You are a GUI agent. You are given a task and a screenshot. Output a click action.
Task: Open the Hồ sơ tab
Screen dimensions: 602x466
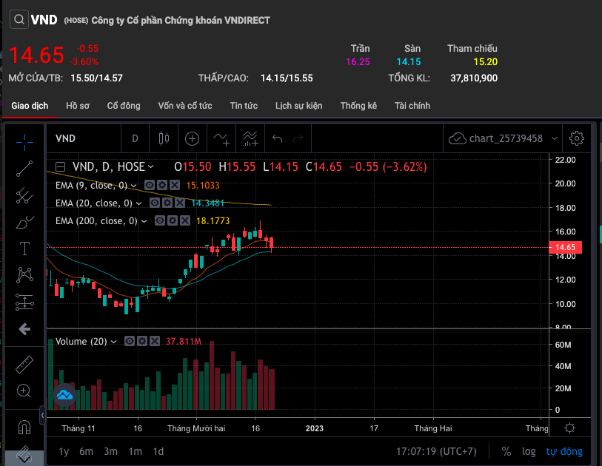78,106
